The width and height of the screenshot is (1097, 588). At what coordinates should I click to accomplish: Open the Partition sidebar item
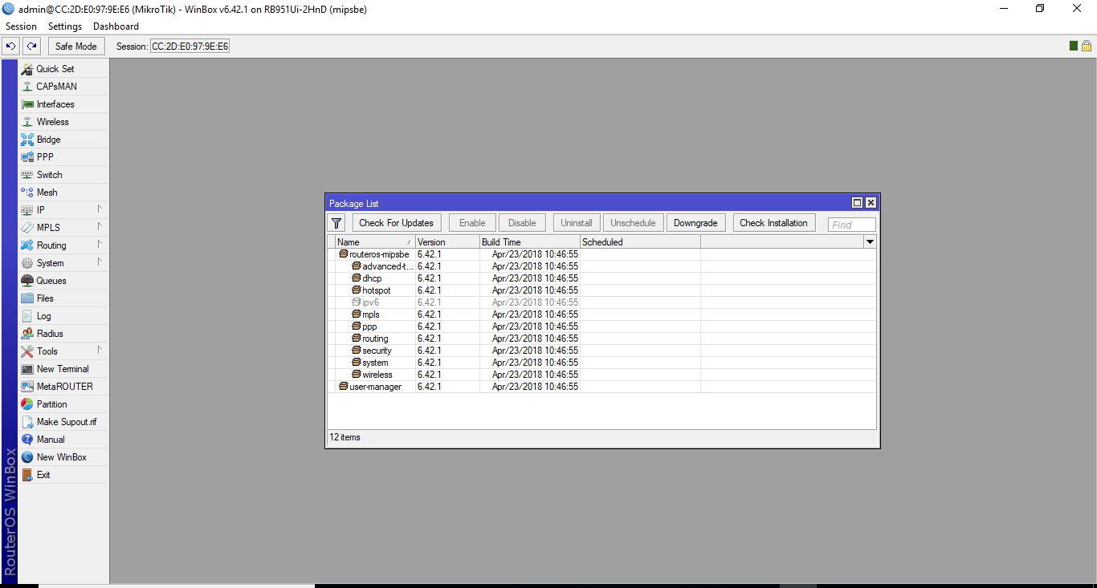(x=63, y=404)
